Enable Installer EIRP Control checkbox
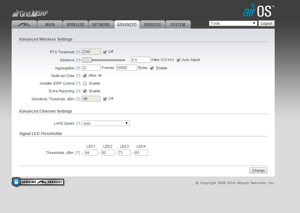 click(x=85, y=84)
